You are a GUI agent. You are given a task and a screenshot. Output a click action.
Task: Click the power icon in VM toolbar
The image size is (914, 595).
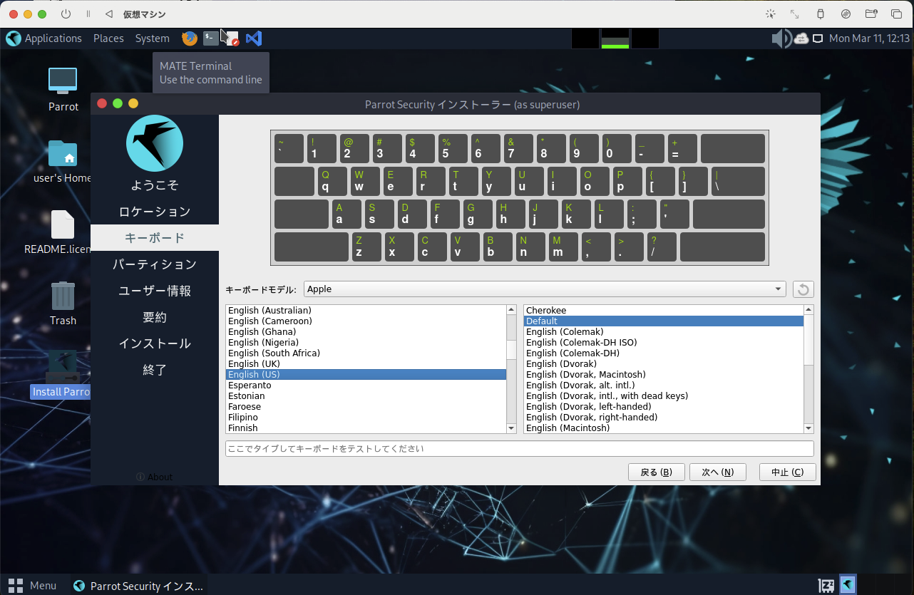(66, 14)
